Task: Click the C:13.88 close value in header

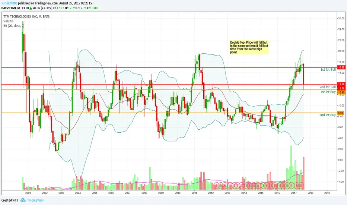Action: click(x=92, y=8)
